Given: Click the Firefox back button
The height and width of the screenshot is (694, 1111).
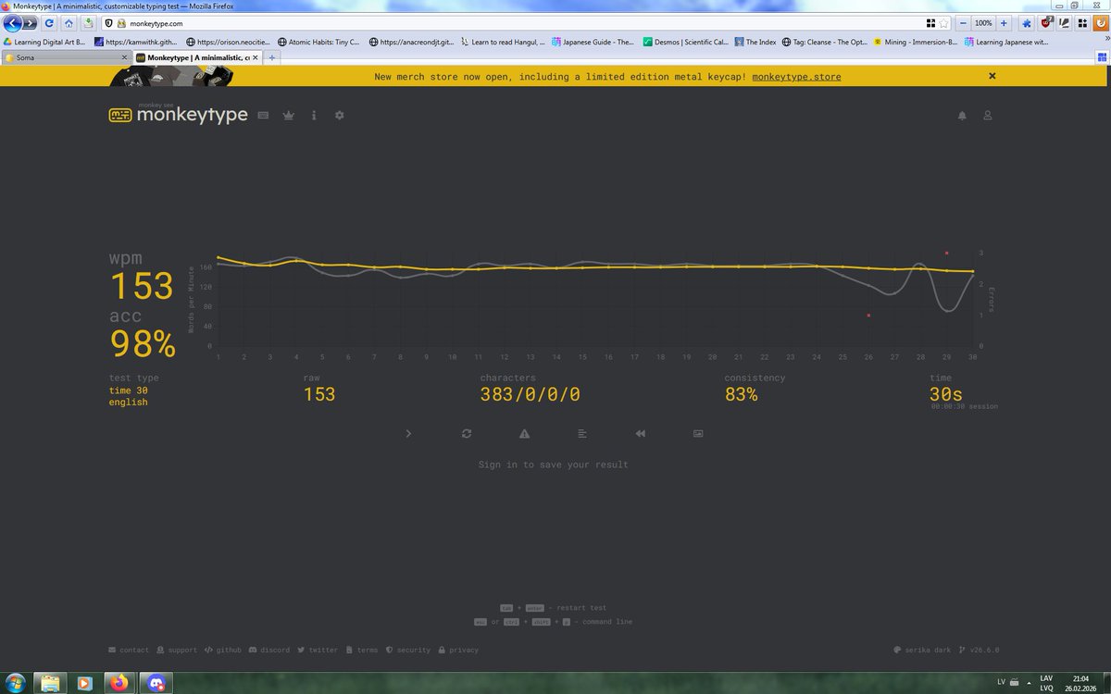Looking at the screenshot, I should tap(13, 22).
